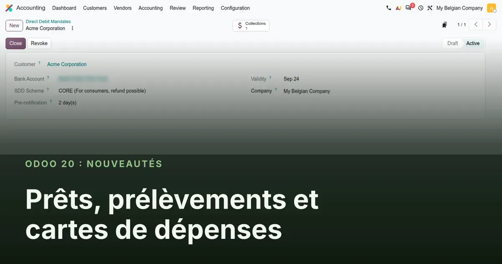Click the New button
502x264 pixels.
14,26
